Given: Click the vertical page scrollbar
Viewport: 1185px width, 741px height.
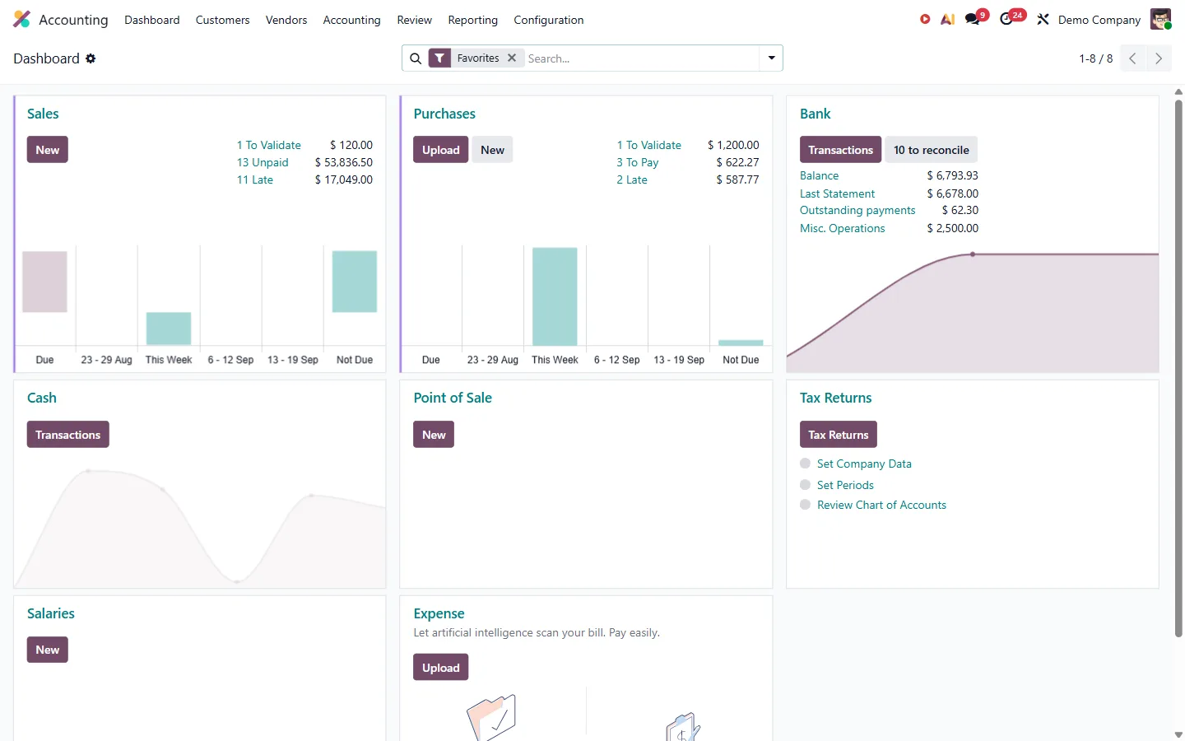Looking at the screenshot, I should (x=1178, y=368).
